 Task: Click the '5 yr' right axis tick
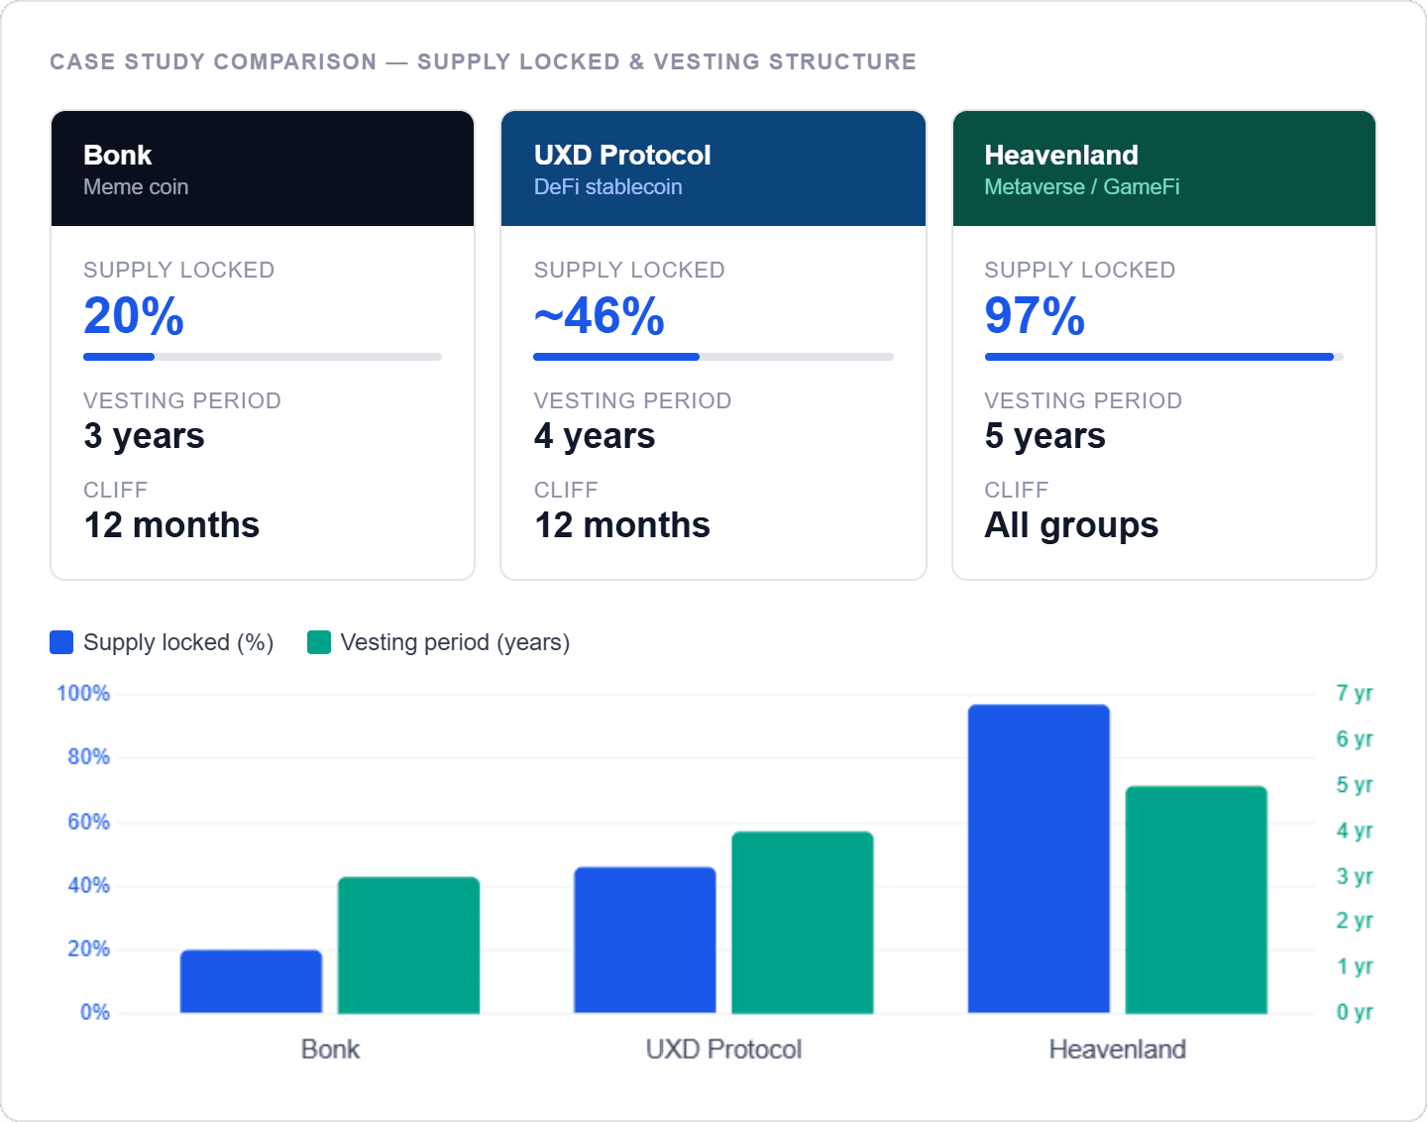coord(1355,785)
